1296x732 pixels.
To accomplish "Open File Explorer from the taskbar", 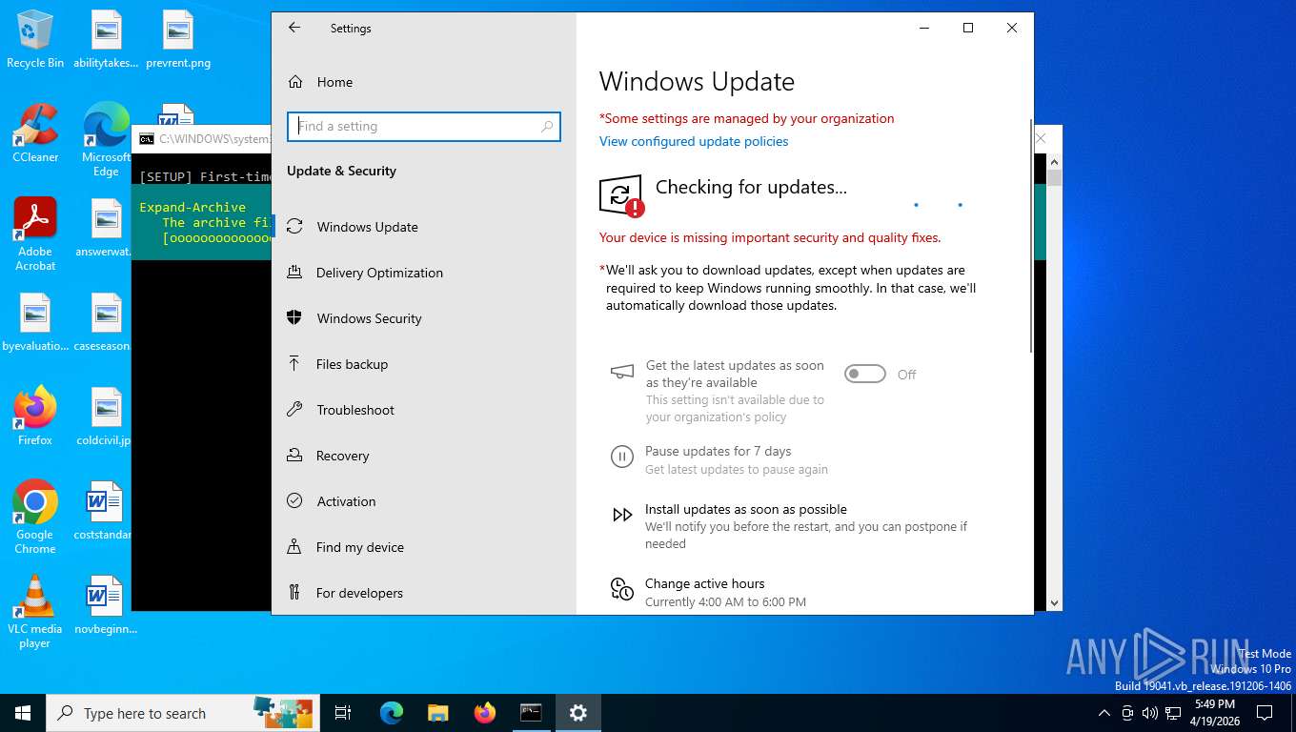I will (x=437, y=712).
